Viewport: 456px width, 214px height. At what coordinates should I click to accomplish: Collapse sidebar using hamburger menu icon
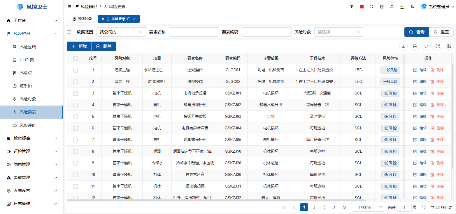(x=69, y=7)
